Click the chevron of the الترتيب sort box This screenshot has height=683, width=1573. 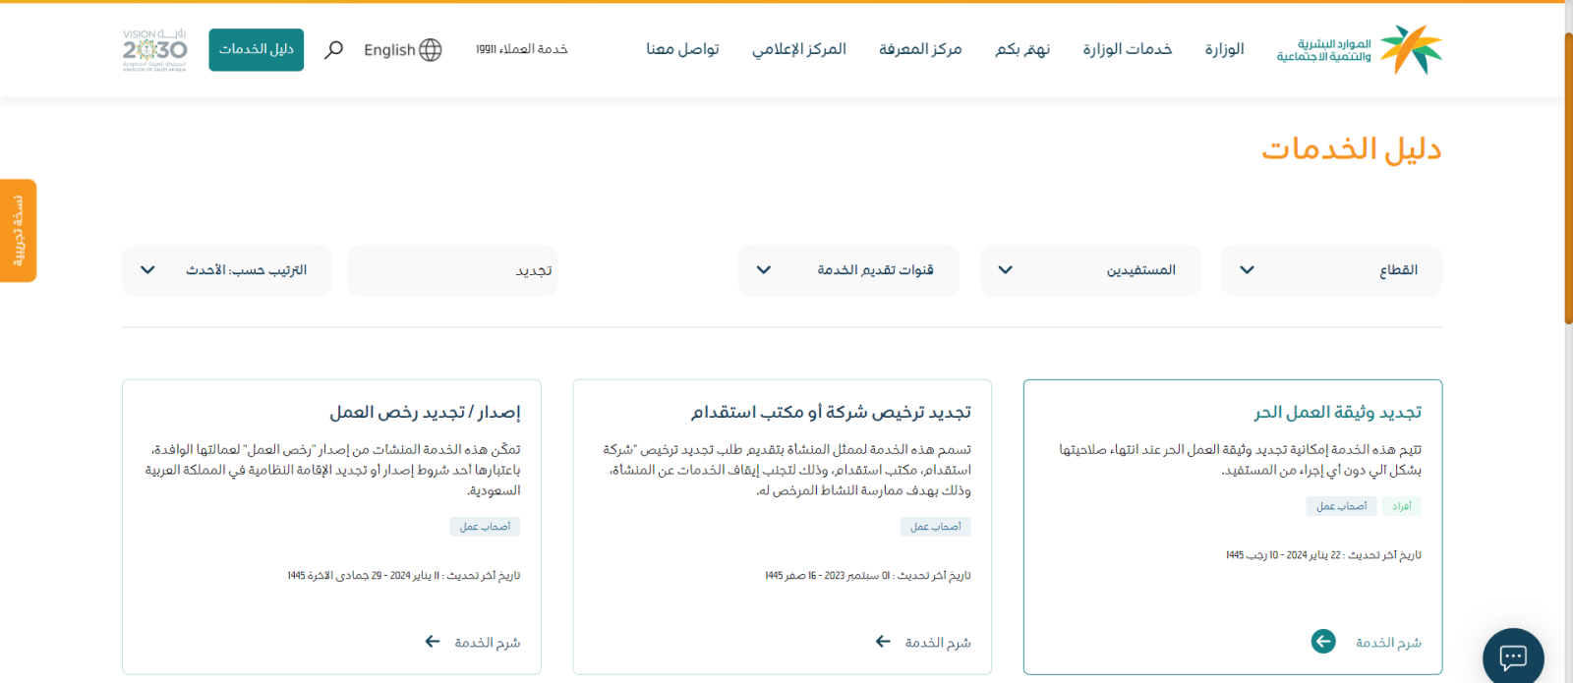[x=147, y=270]
